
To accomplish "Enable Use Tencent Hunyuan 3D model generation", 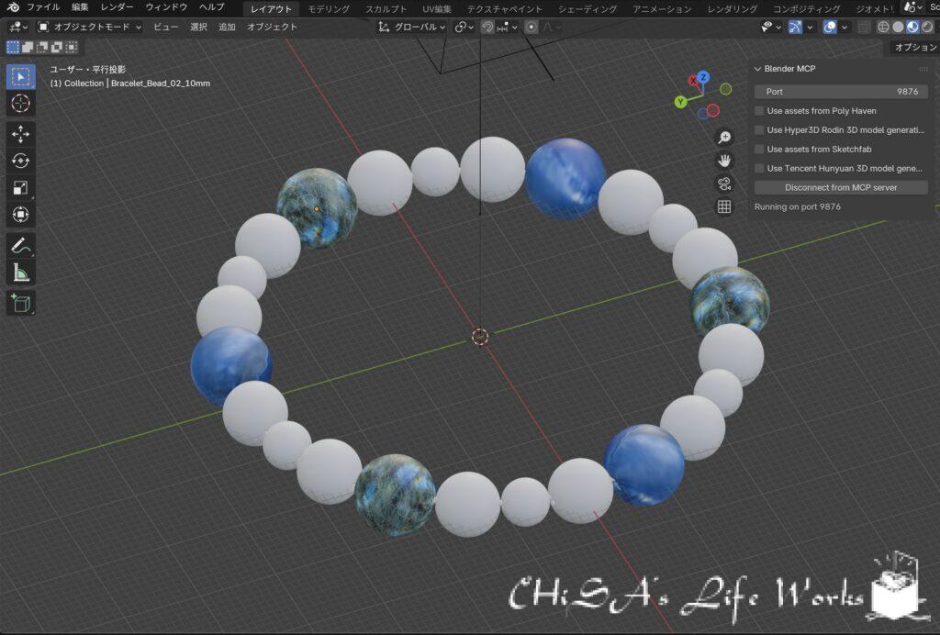I will 759,168.
